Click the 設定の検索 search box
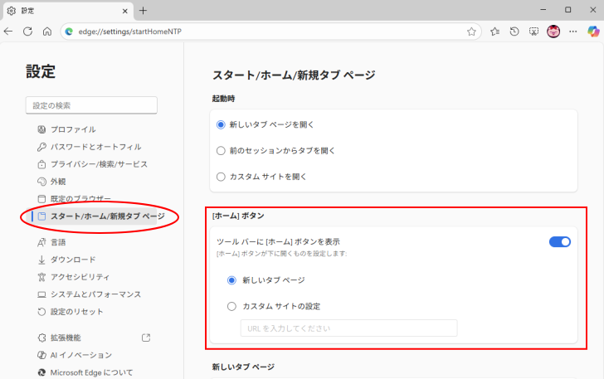604x379 pixels. pos(91,105)
